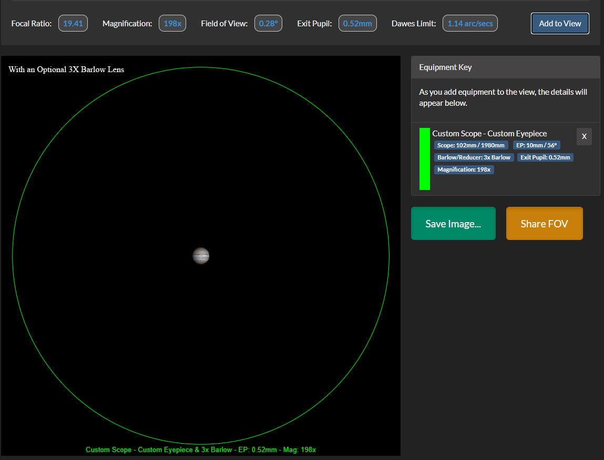Screen dimensions: 604x460
Task: Click the Scope: 102mm / 1980mm tag
Action: point(470,145)
